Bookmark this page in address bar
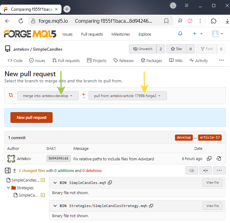 [x=166, y=21]
